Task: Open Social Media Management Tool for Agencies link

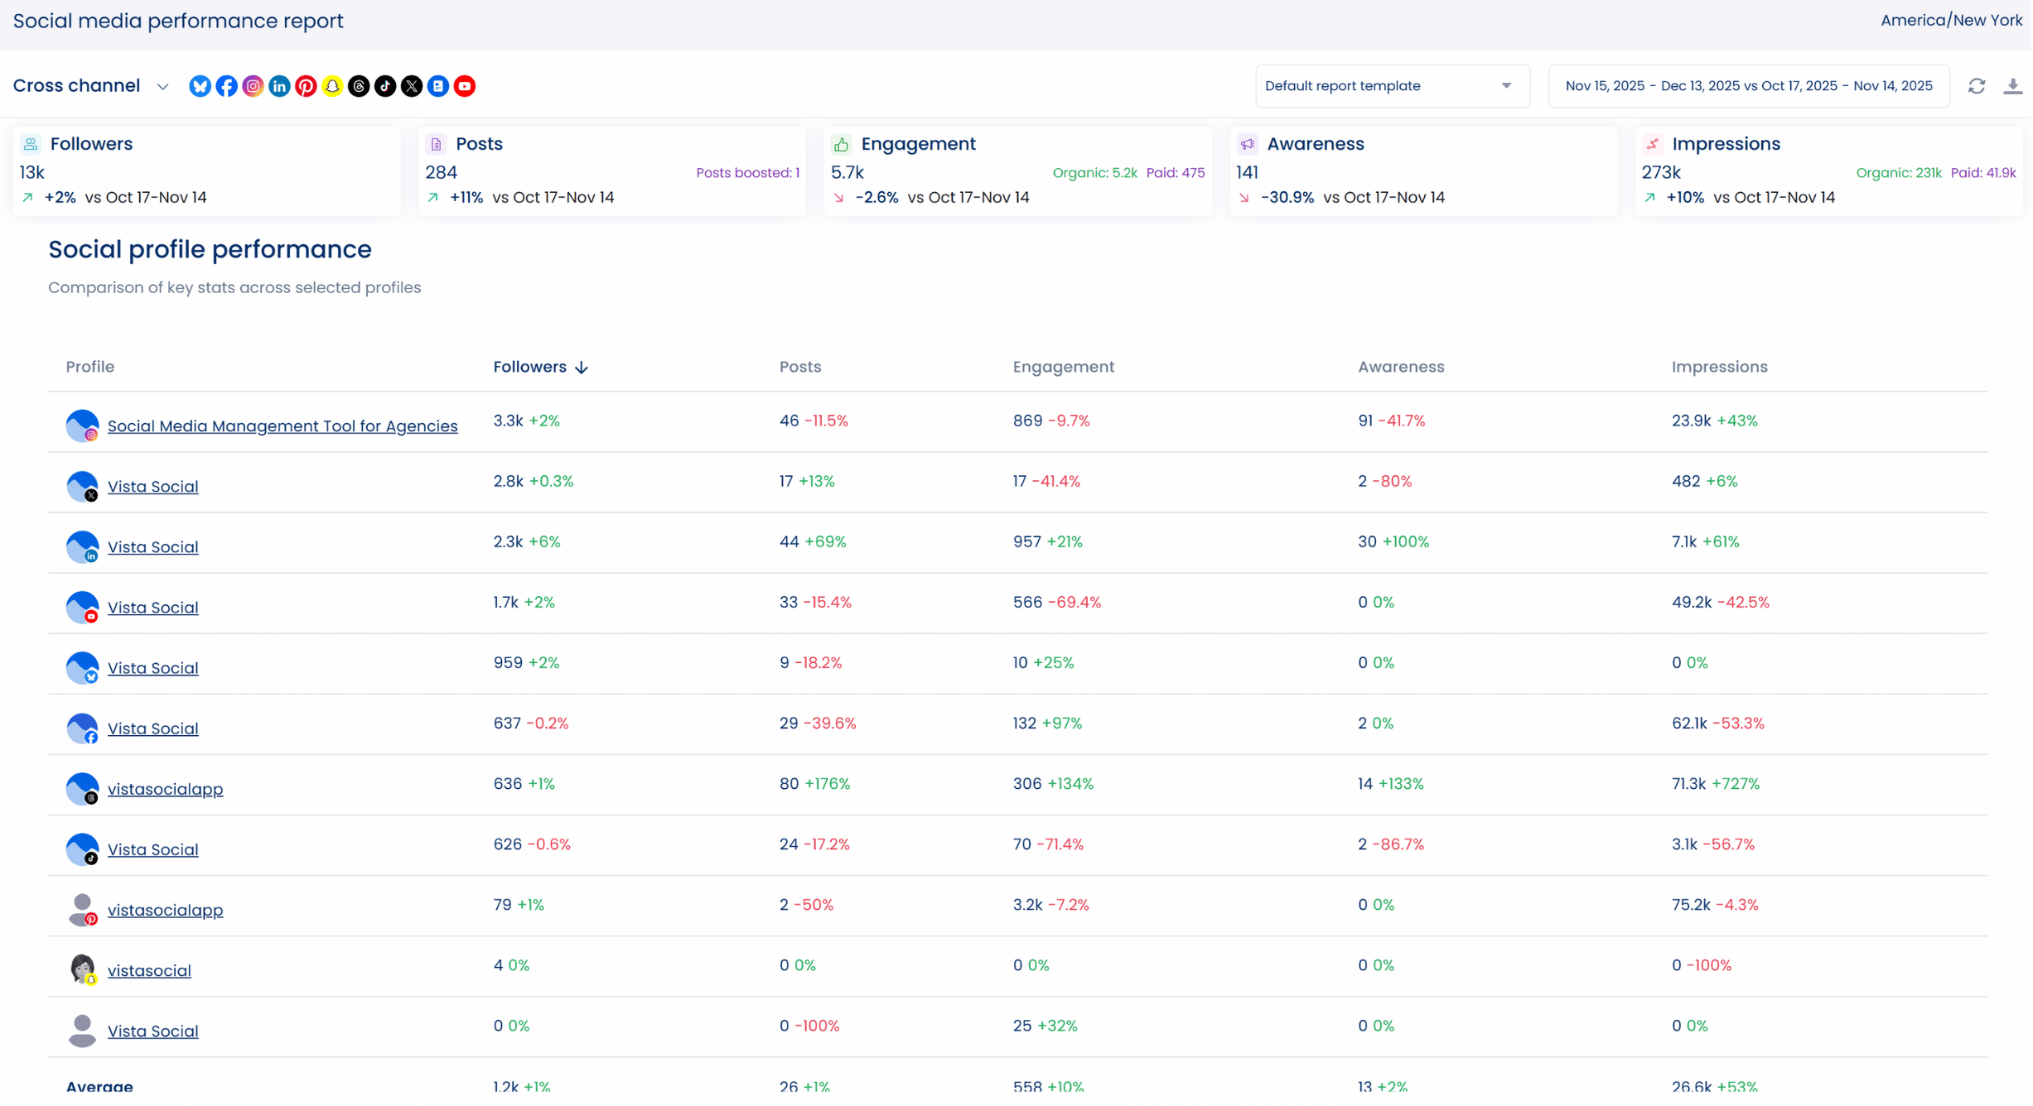Action: pyautogui.click(x=282, y=426)
